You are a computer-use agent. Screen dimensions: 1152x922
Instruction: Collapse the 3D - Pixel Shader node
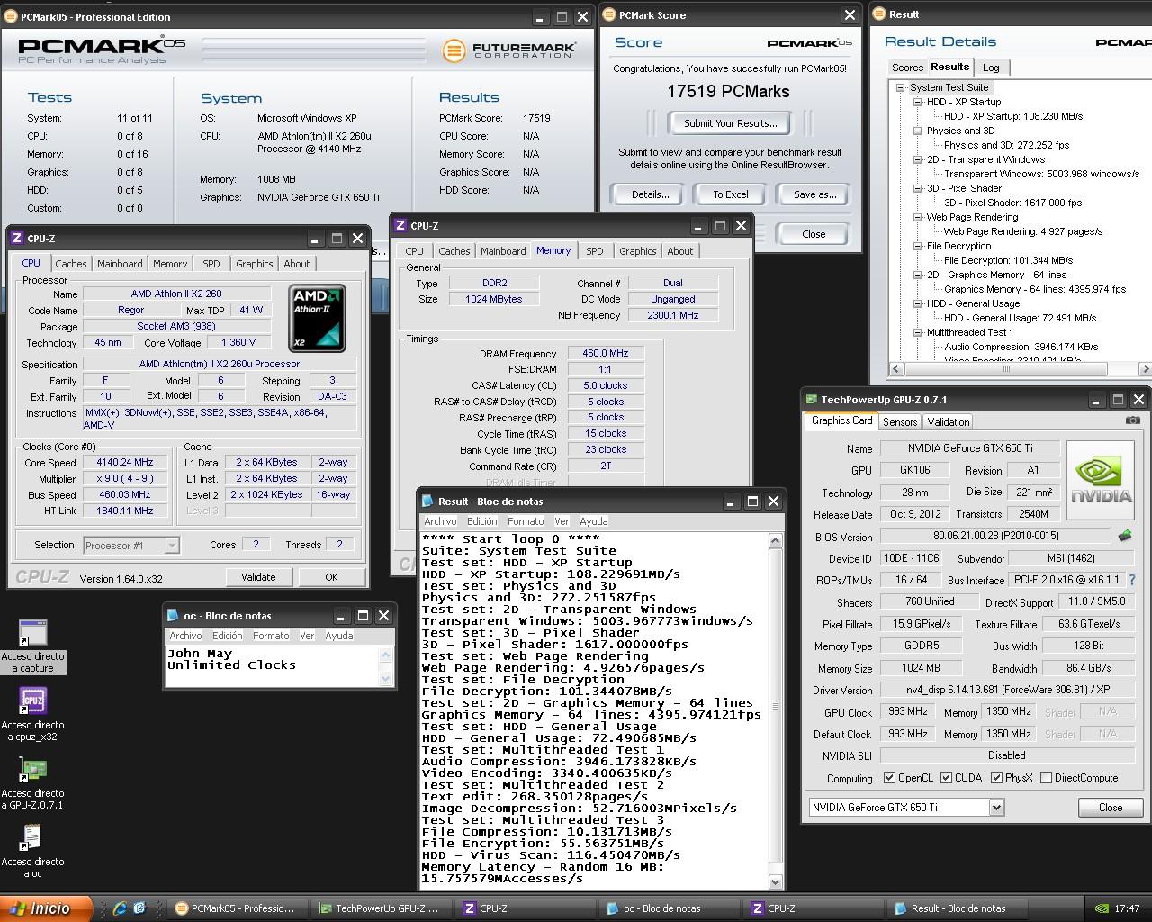pyautogui.click(x=917, y=188)
